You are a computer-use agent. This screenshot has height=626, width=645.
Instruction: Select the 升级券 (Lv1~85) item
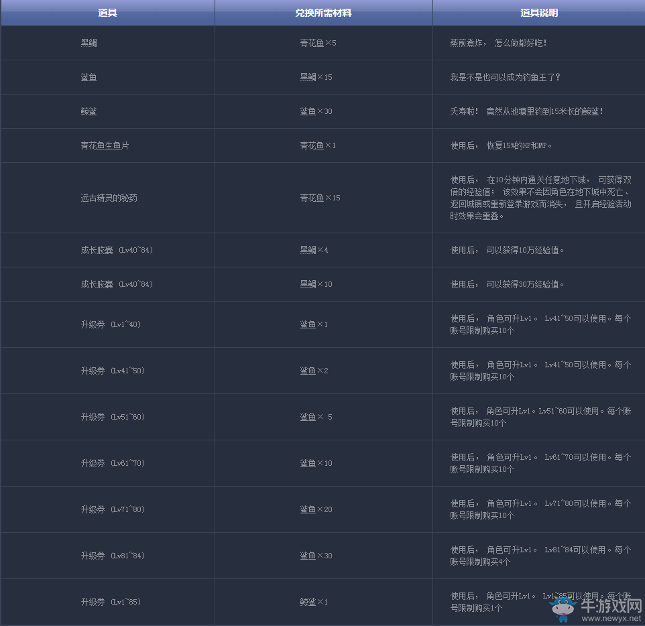(x=111, y=602)
